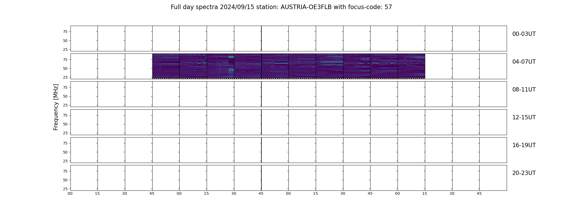Open the 06:45 UT spectrogram panel
Viewport: 563px width, 214px height.
[384, 66]
